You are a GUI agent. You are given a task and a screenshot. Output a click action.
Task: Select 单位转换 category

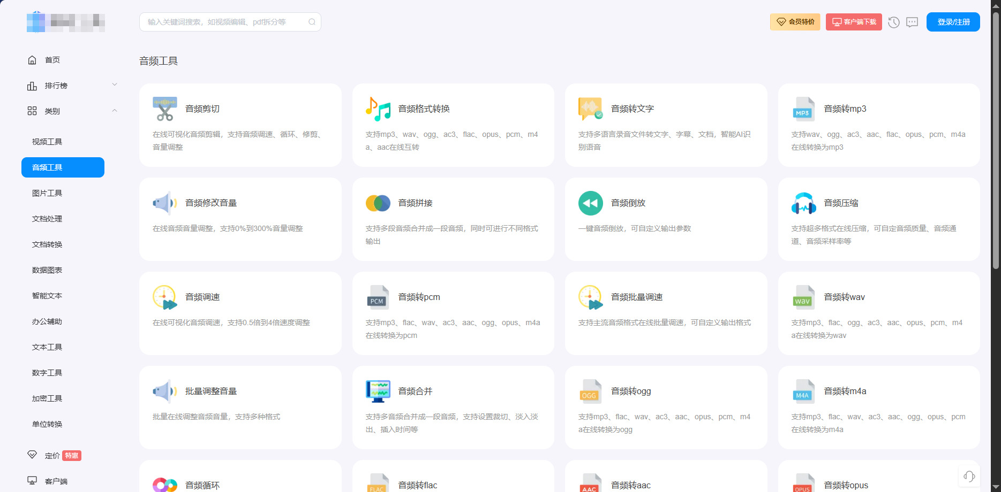(47, 424)
